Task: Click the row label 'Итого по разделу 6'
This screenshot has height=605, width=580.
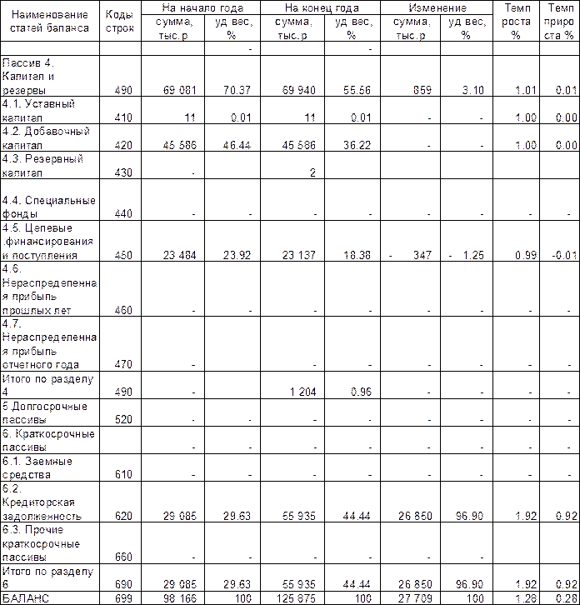Action: tap(47, 578)
